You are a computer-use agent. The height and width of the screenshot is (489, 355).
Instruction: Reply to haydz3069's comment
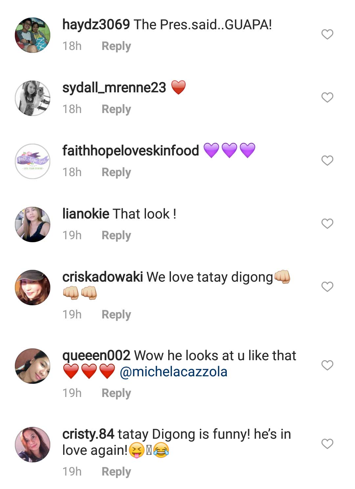click(x=116, y=46)
